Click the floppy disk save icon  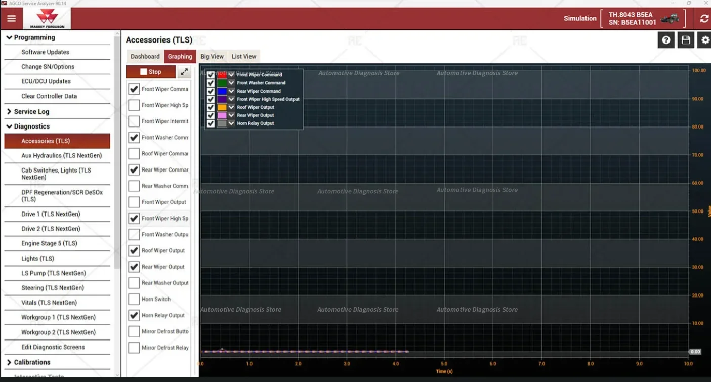686,40
